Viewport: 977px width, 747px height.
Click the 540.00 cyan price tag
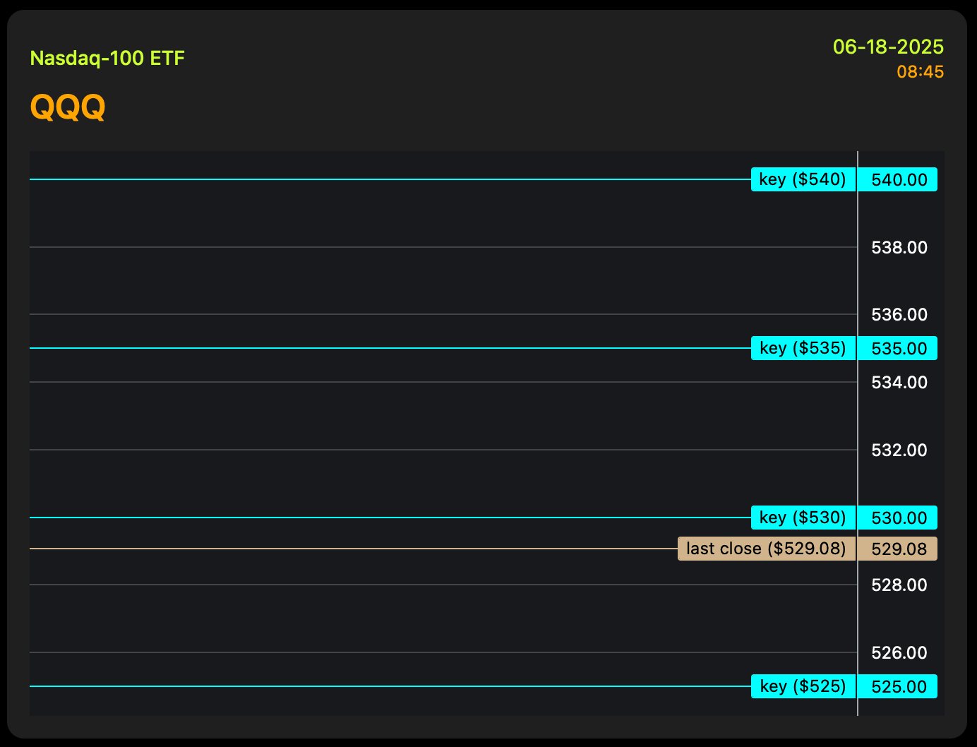click(898, 179)
